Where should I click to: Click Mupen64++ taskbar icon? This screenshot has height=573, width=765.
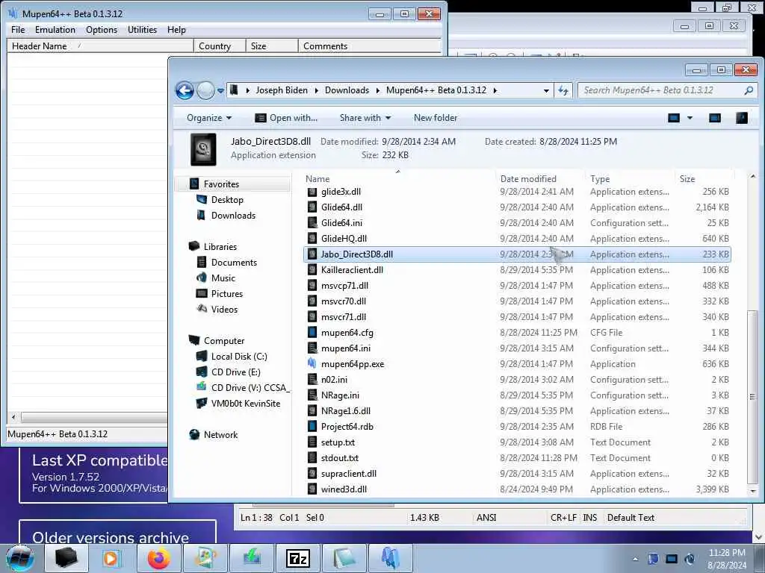tap(391, 558)
